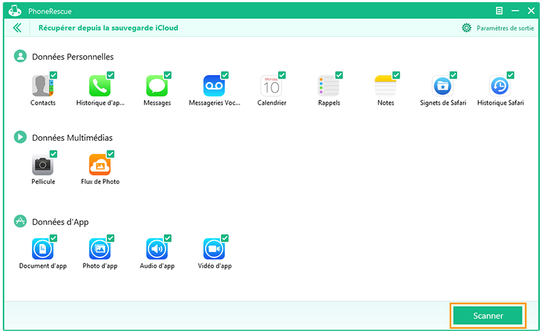The image size is (542, 333).
Task: Click the Flux de Photo label
Action: point(100,182)
